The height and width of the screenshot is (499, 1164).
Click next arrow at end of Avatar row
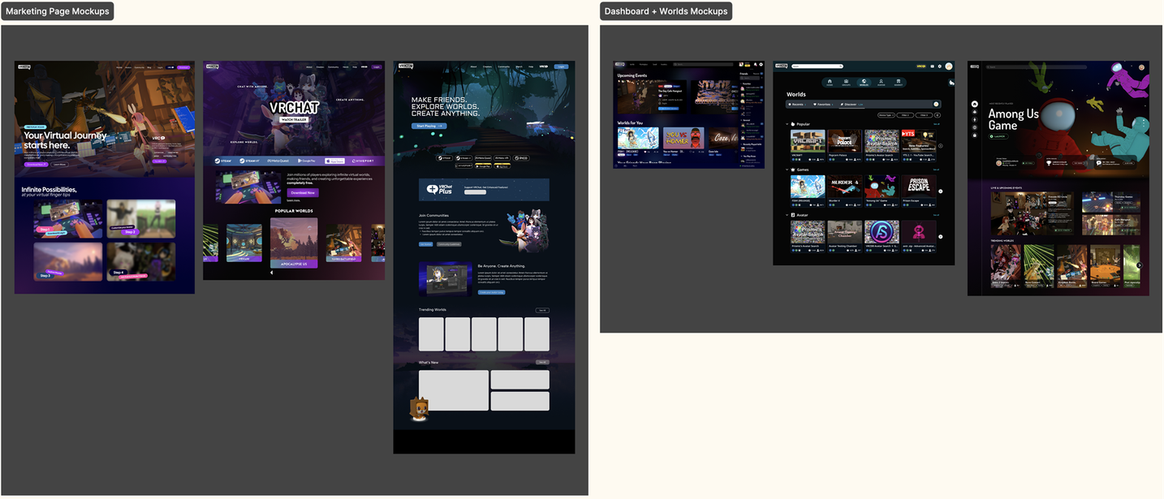941,237
